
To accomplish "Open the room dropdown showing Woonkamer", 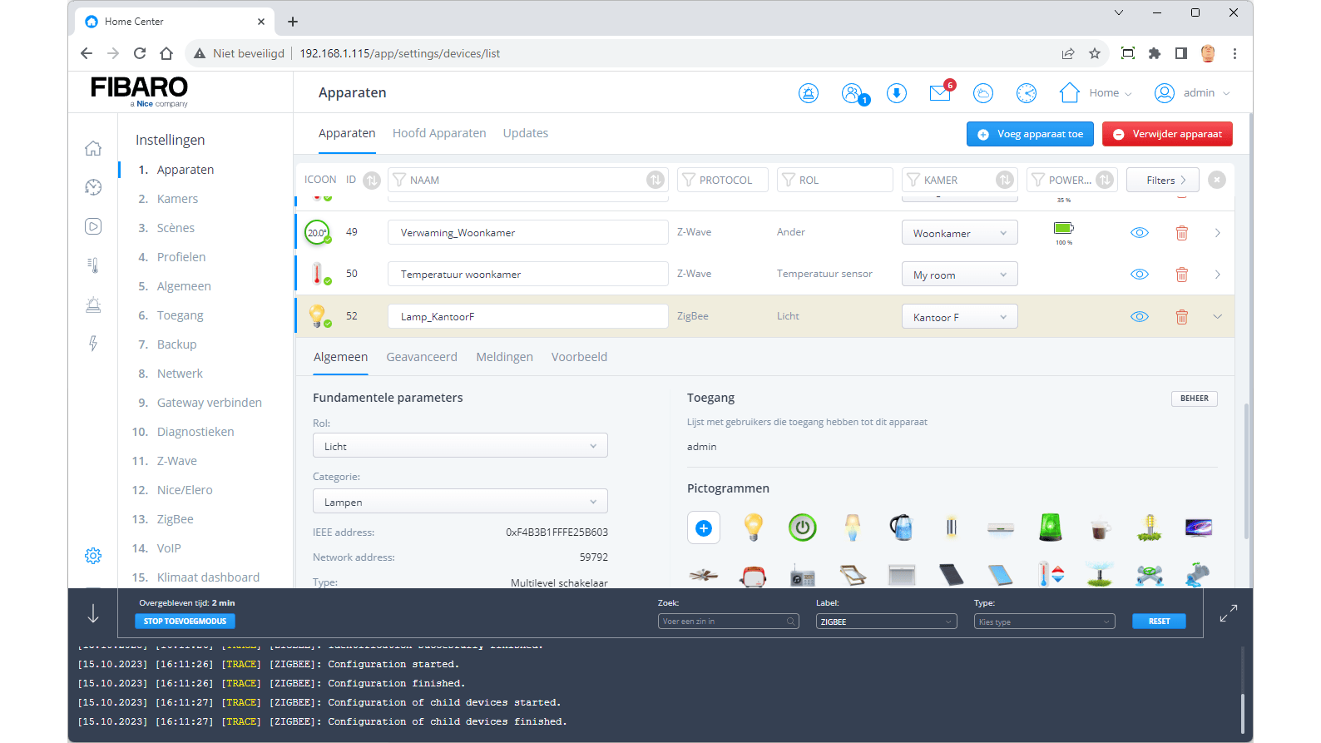I will (x=960, y=233).
